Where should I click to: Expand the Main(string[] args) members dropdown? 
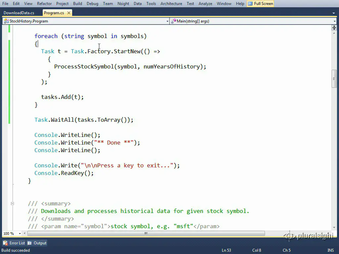334,21
